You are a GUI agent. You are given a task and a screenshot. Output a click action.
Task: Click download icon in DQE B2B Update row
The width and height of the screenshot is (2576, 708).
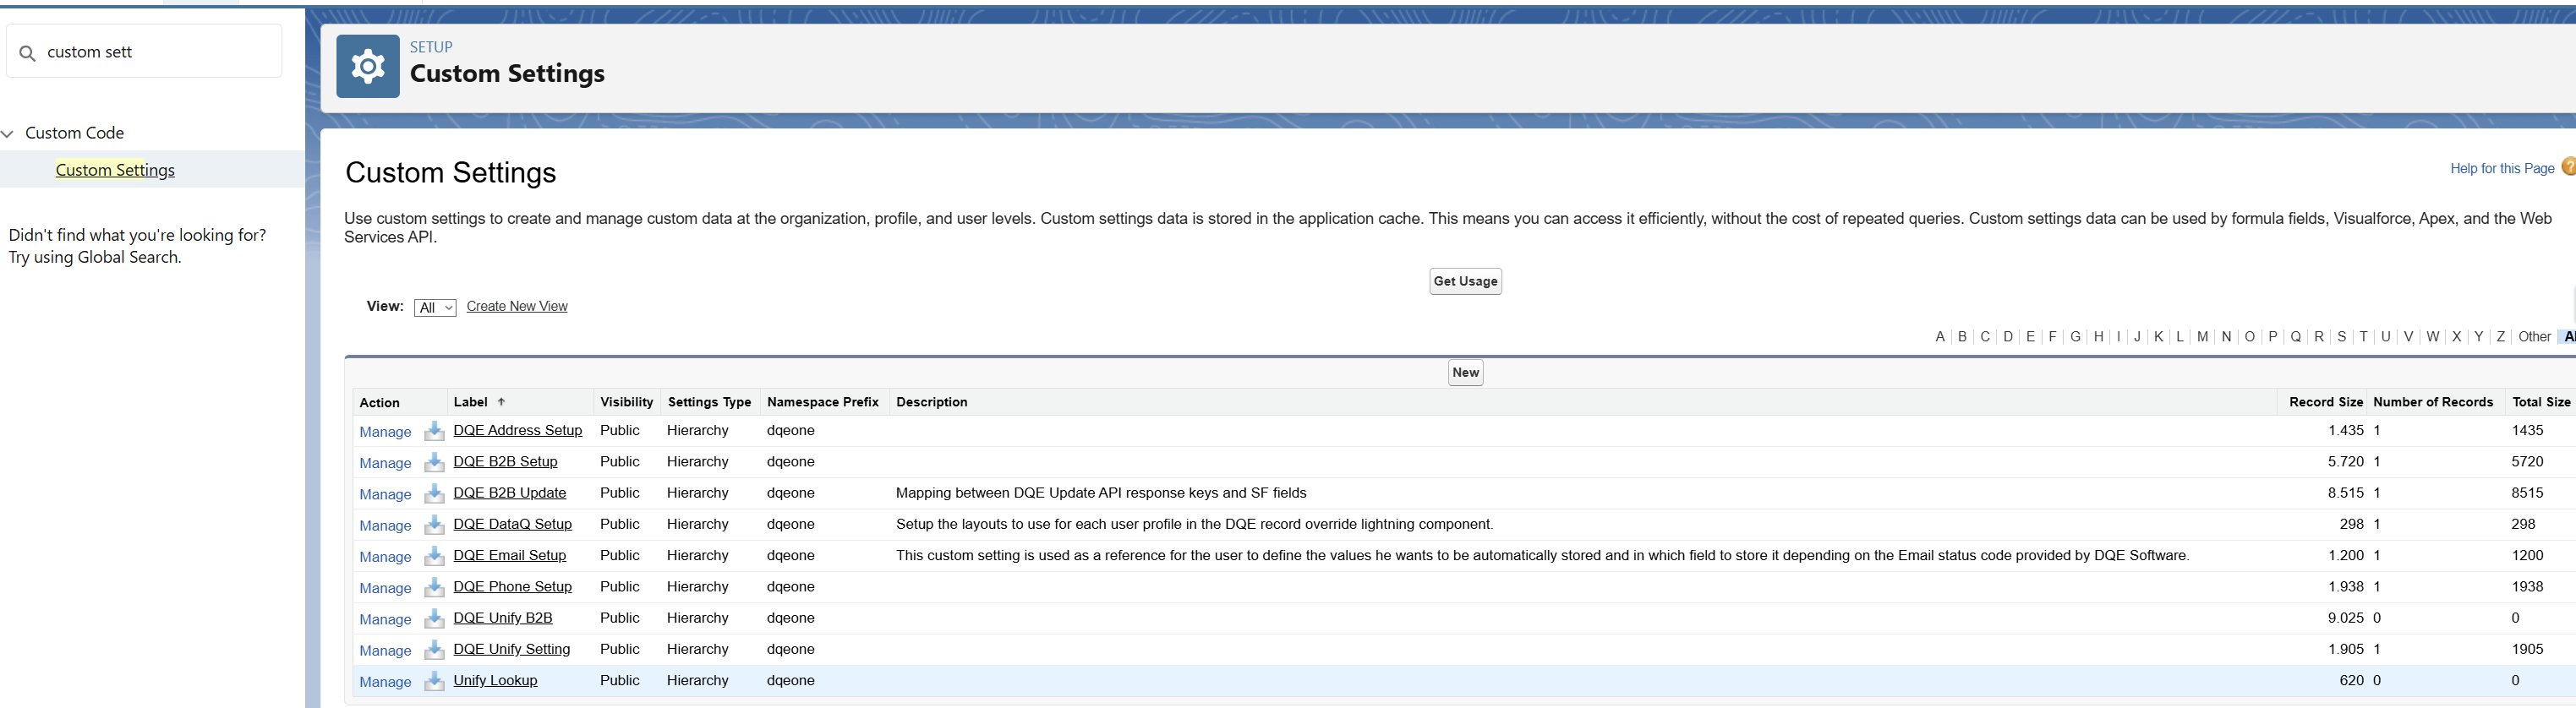coord(434,493)
